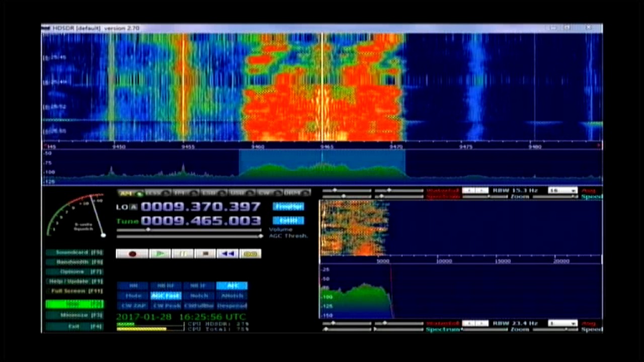Select the DRM demodulation mode

(x=297, y=193)
